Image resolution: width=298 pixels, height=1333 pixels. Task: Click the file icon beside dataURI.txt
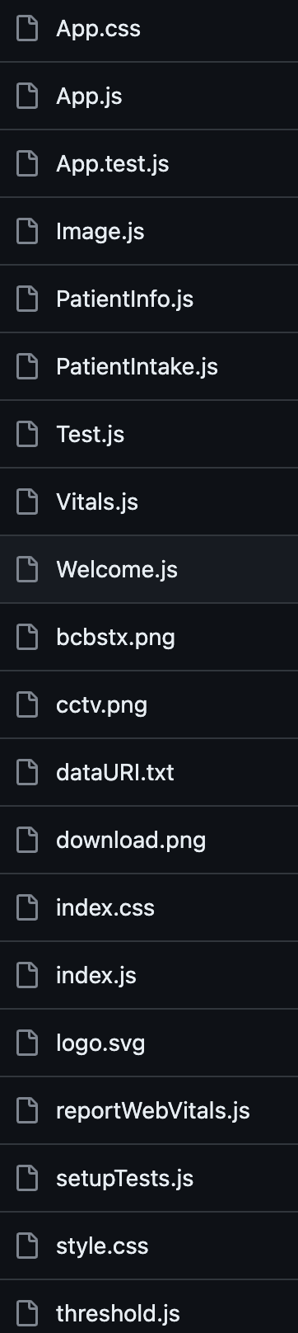[28, 773]
